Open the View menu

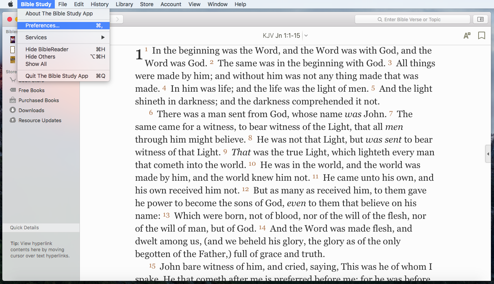coord(195,4)
